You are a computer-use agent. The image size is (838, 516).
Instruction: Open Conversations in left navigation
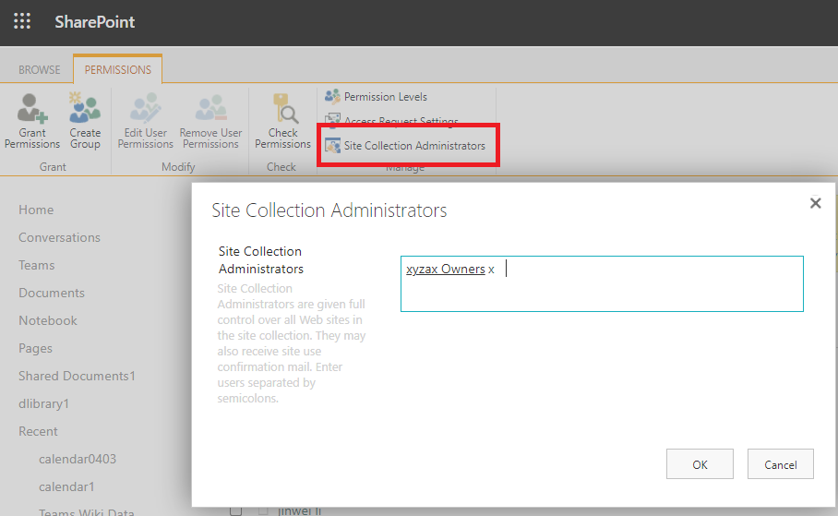tap(59, 237)
